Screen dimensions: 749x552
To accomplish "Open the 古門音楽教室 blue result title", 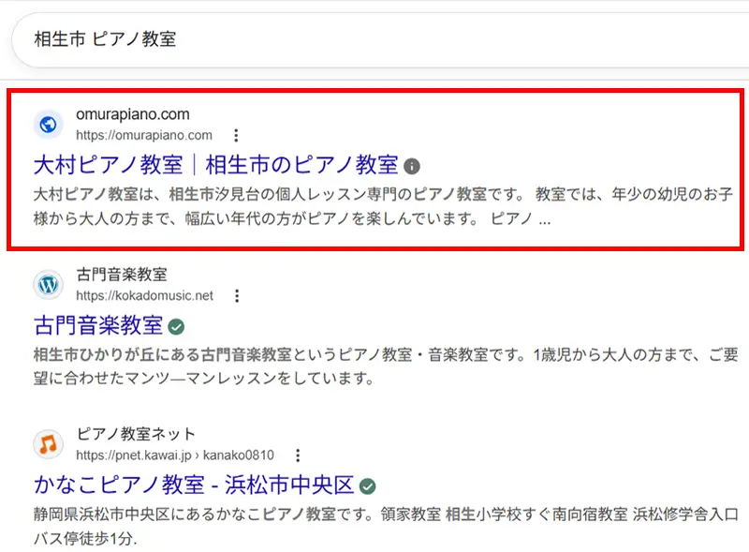I will pos(97,326).
